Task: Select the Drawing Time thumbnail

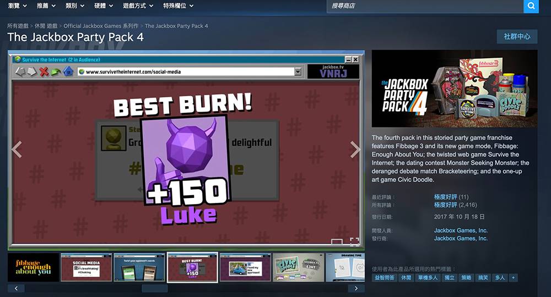Action: tap(345, 267)
